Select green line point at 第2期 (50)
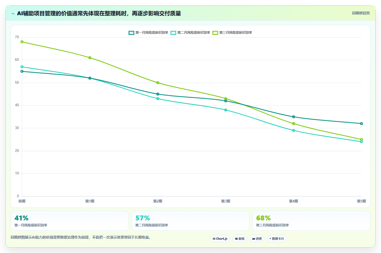The height and width of the screenshot is (253, 381). pos(158,83)
